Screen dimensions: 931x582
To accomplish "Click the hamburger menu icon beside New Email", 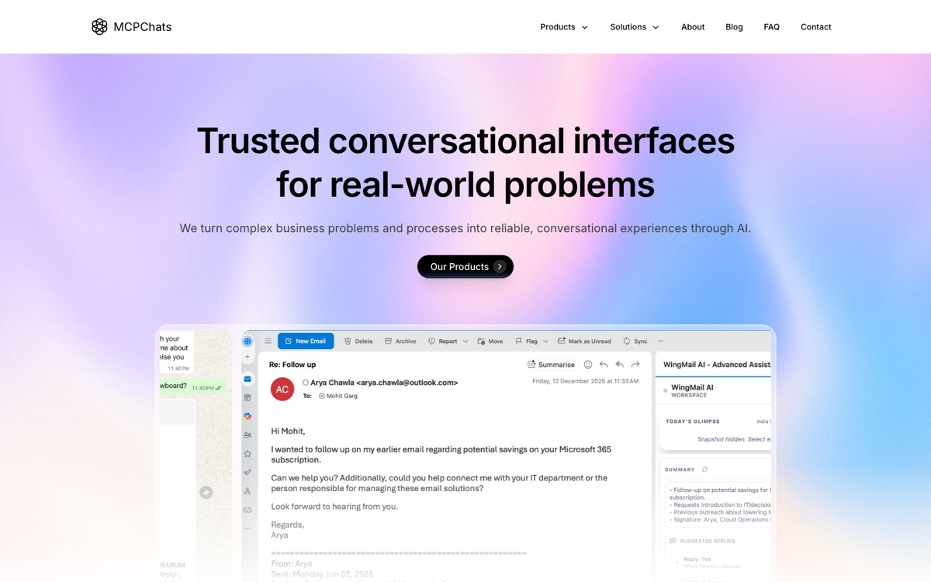I will pos(268,341).
